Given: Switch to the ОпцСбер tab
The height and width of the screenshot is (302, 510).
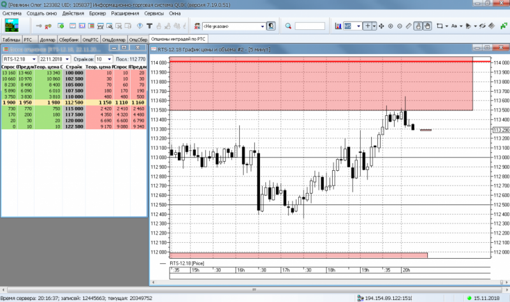Looking at the screenshot, I should pyautogui.click(x=138, y=40).
